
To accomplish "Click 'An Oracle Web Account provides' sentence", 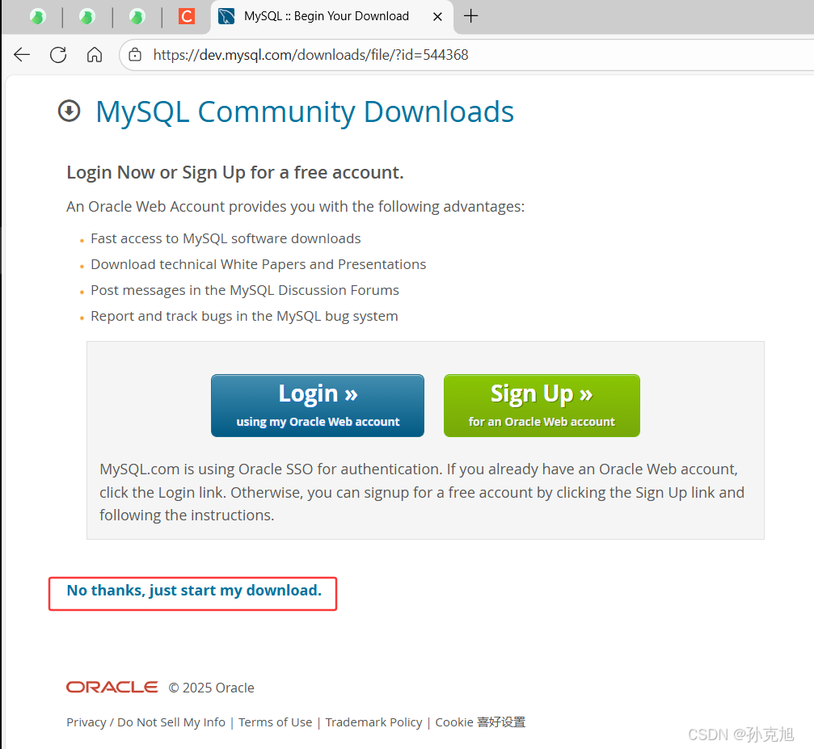I will [x=295, y=207].
